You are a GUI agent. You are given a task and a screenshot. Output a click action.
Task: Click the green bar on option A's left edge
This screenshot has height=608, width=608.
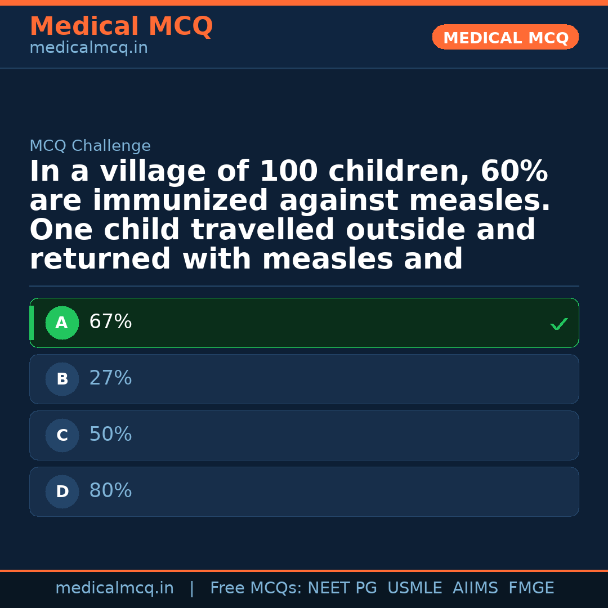coord(32,323)
